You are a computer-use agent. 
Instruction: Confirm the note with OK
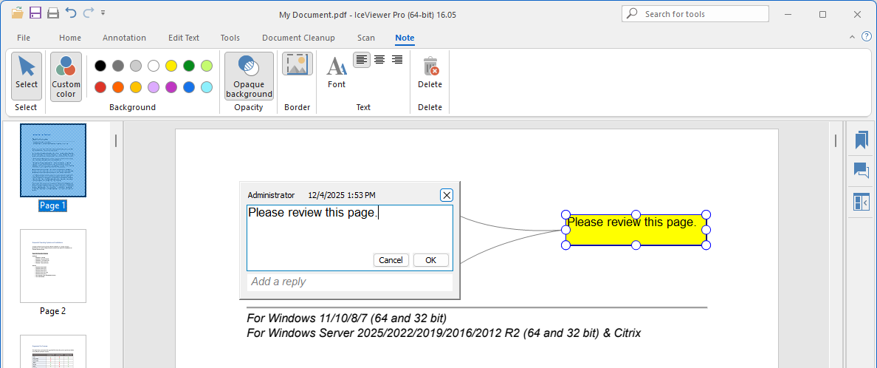[430, 260]
